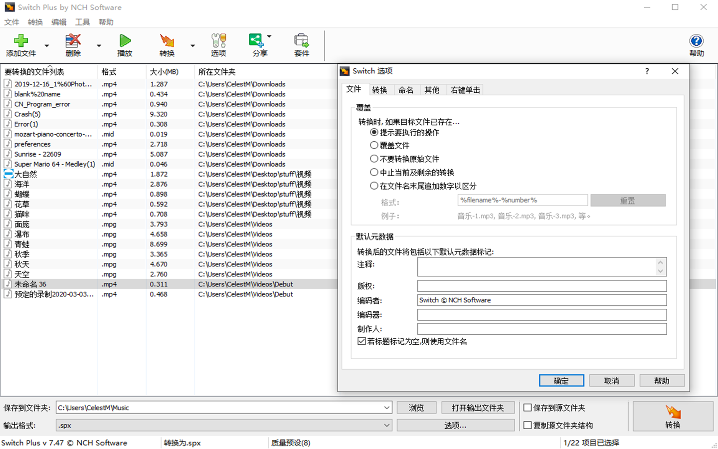Click the Switch Plus logo in title bar
The height and width of the screenshot is (449, 718).
pyautogui.click(x=9, y=7)
